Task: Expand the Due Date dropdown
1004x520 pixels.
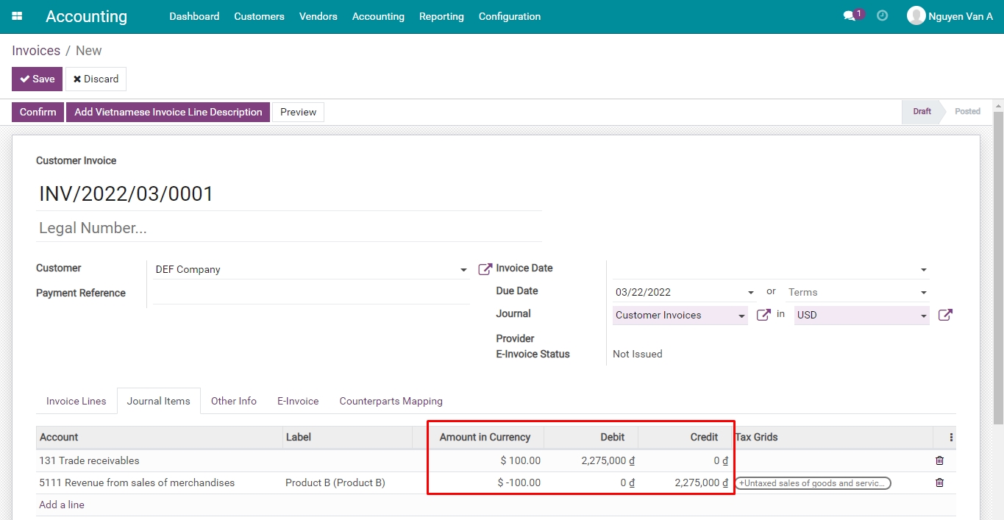Action: tap(750, 292)
